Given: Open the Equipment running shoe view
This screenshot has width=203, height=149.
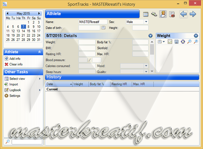Looking at the screenshot, I should pos(154,14).
